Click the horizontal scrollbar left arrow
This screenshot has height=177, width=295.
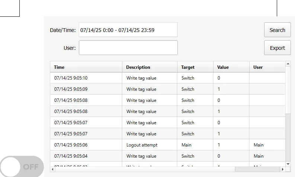tap(53, 169)
